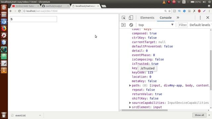Viewport: 212px width, 119px height.
Task: Clear the console with the ban icon
Action: (x=131, y=25)
